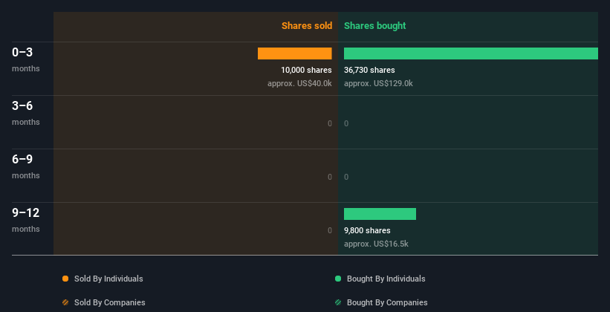Click the 3–6 months shares bought zero
Image resolution: width=610 pixels, height=312 pixels.
(x=346, y=124)
